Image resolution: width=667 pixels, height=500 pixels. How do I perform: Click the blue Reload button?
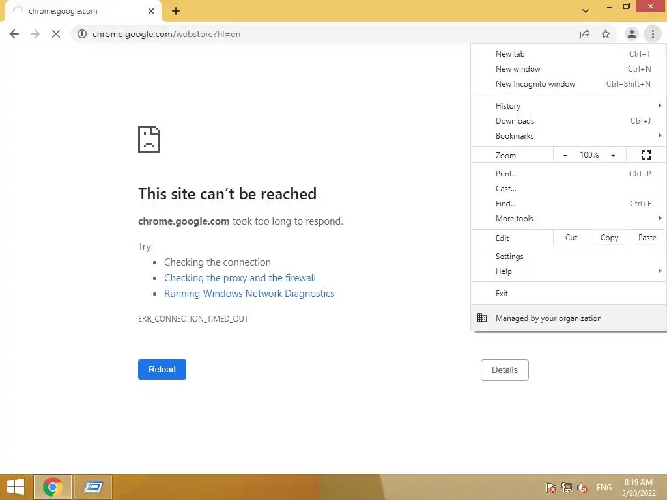click(162, 370)
